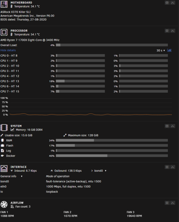The height and width of the screenshot is (222, 179).
Task: Open the 30 s interval dropdown
Action: (161, 50)
